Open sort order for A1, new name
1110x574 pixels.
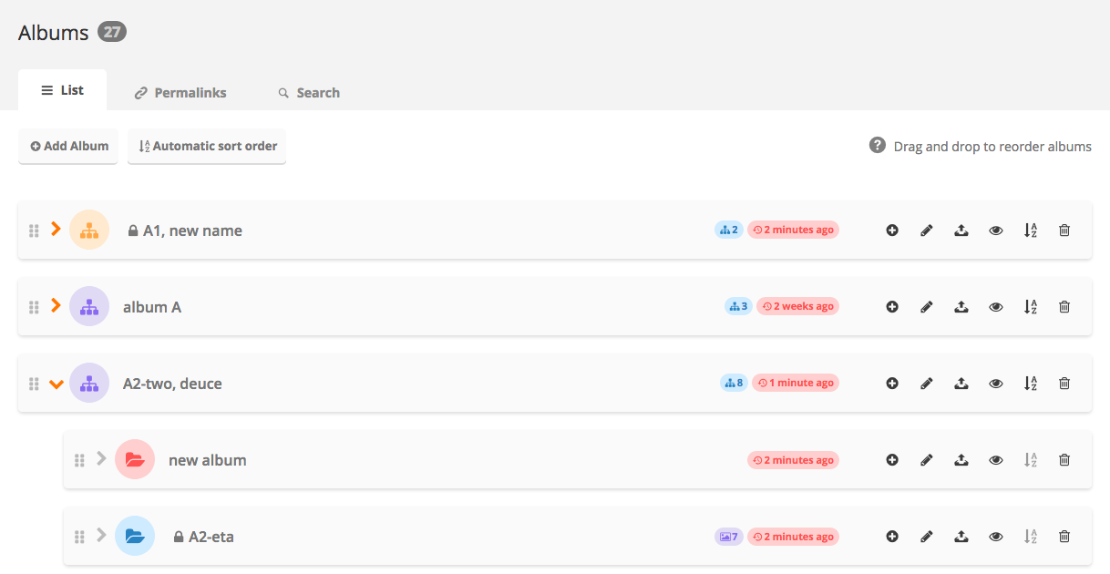(1031, 231)
